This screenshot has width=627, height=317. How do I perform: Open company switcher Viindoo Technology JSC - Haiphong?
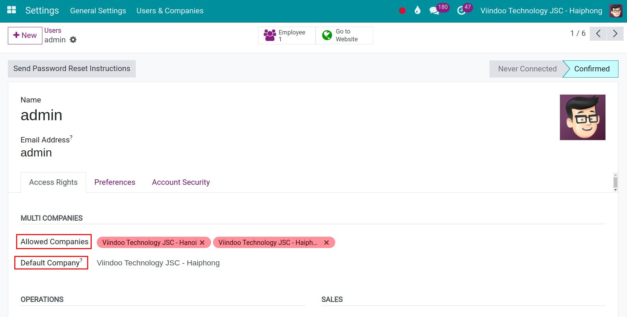point(541,11)
